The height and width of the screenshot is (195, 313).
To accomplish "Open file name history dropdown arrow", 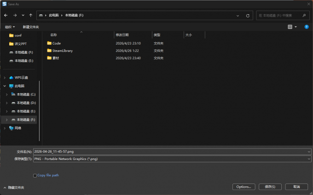I will (x=309, y=152).
